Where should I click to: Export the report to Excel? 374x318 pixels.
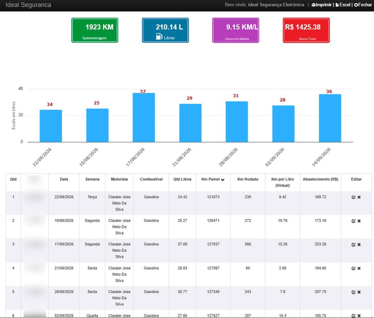pyautogui.click(x=343, y=5)
